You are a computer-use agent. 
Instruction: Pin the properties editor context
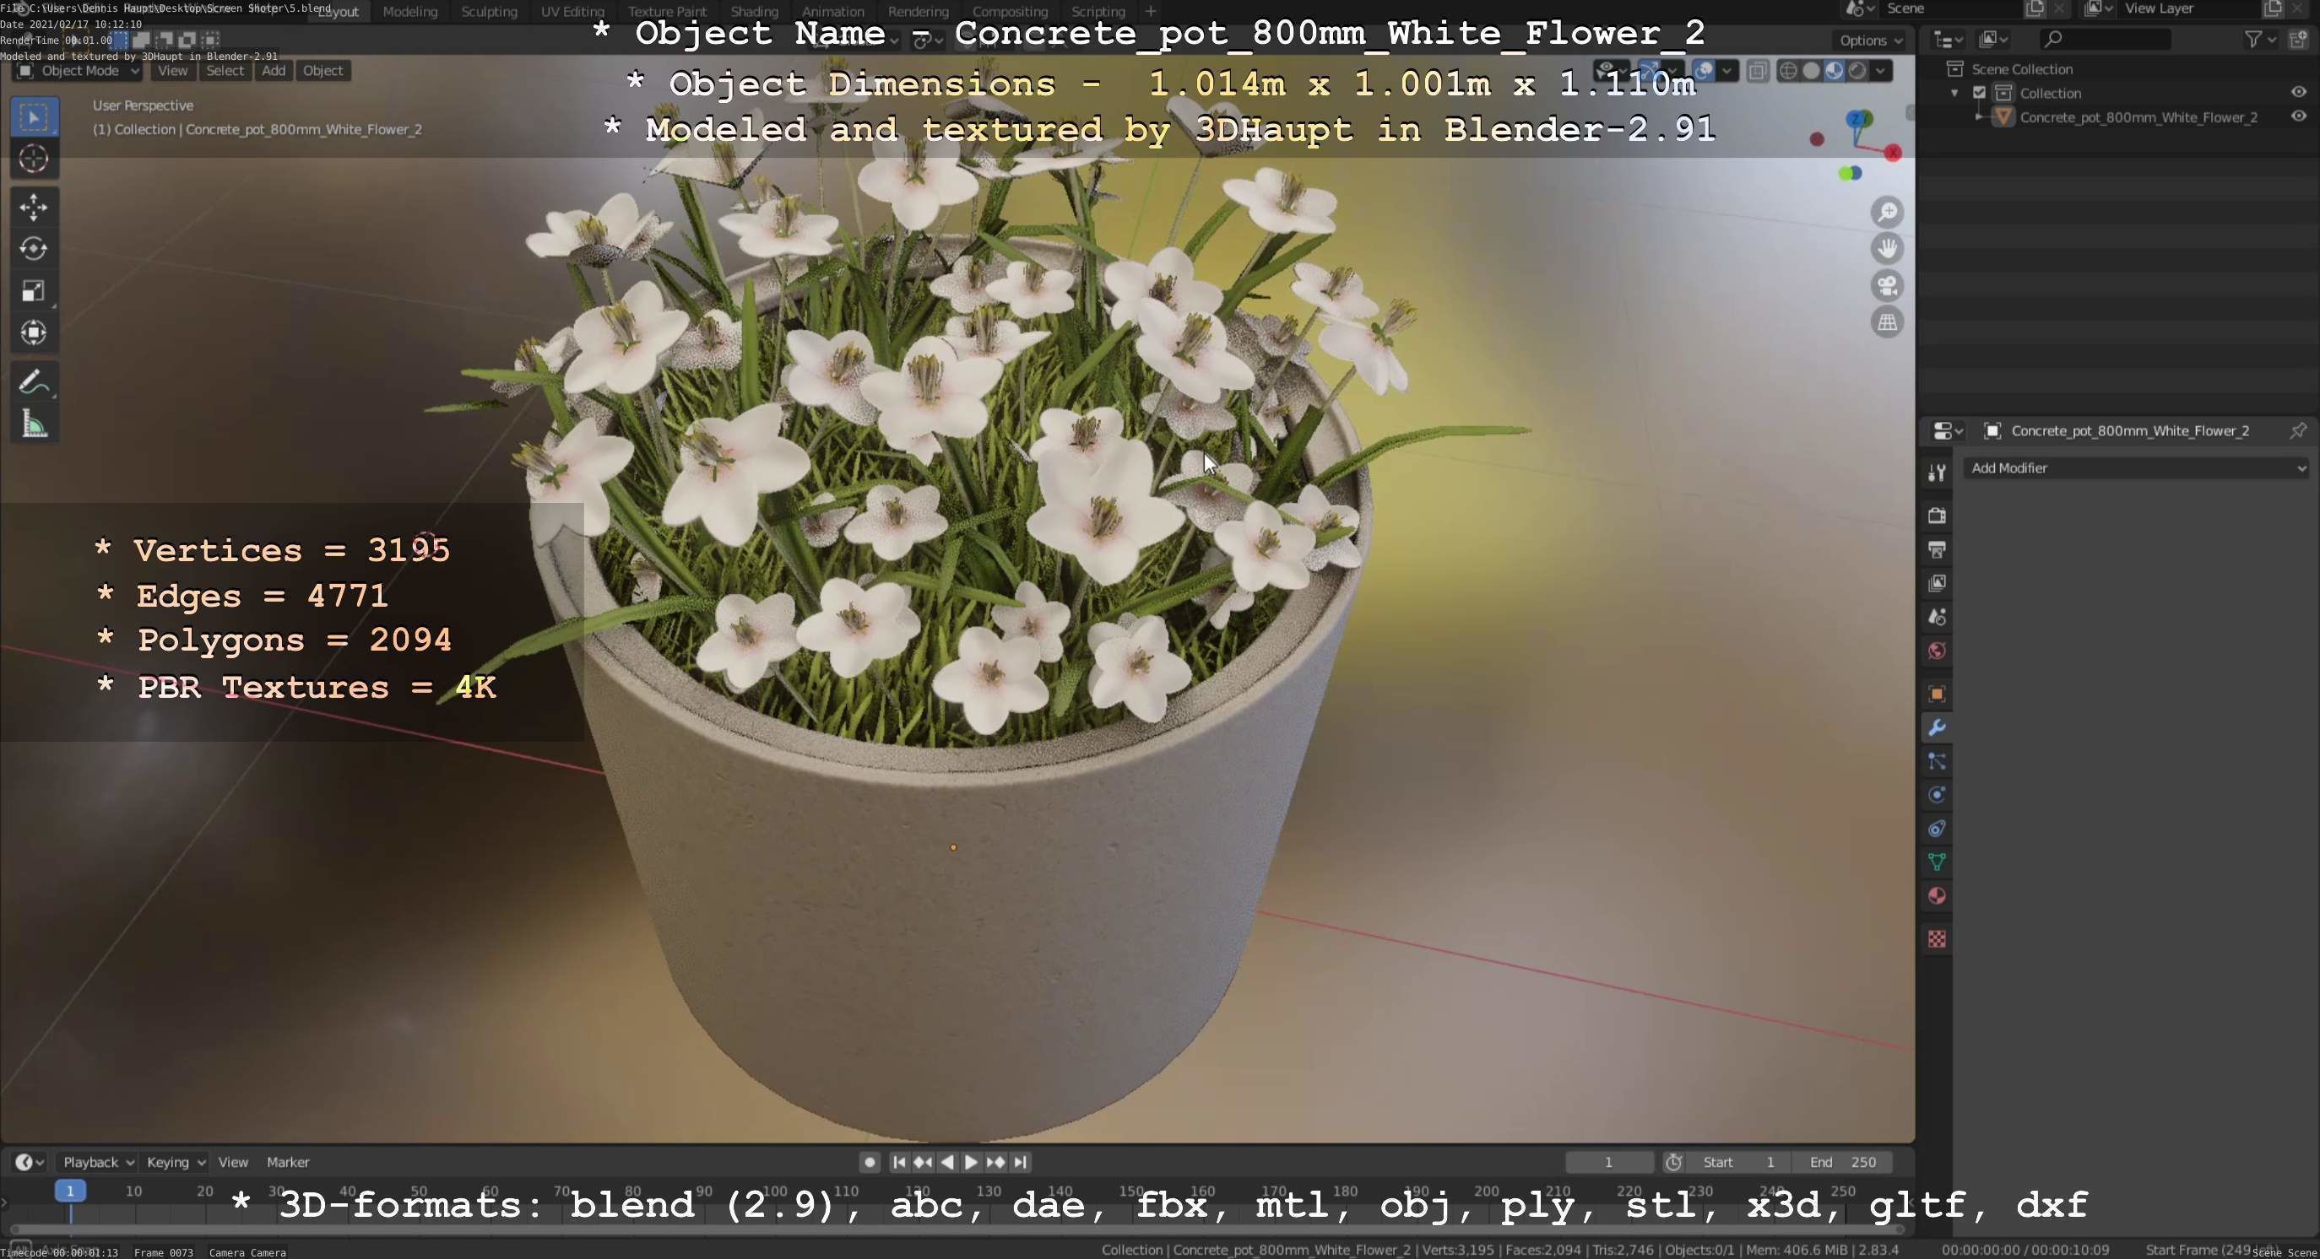(2297, 430)
